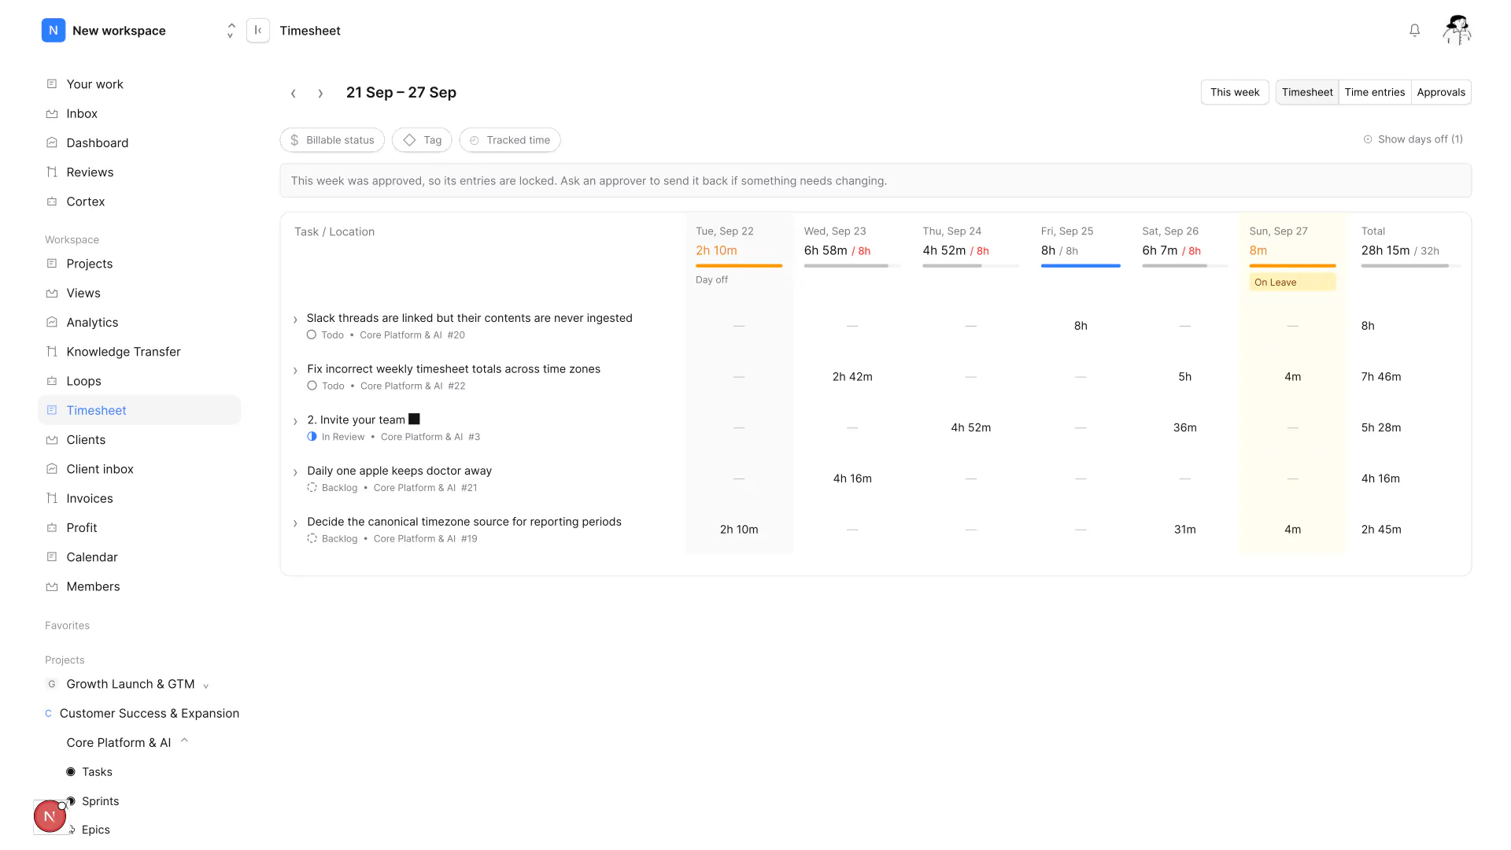Click the Loops sidebar icon
Viewport: 1511px width, 850px height.
click(52, 381)
